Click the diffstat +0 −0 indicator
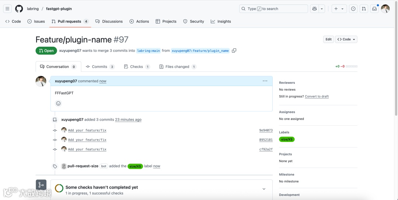Image resolution: width=398 pixels, height=200 pixels. (x=346, y=66)
